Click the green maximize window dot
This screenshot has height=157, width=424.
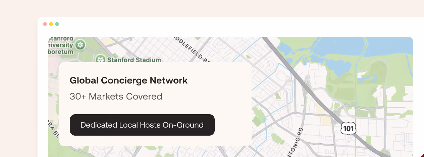click(57, 24)
